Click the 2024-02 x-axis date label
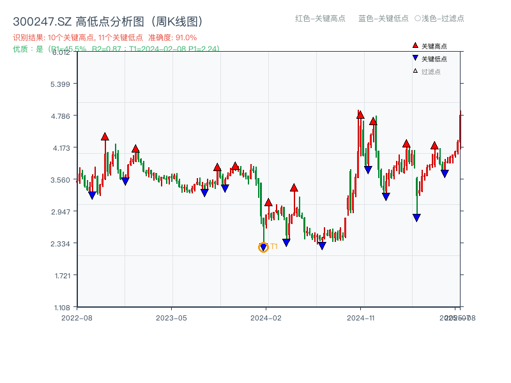 pyautogui.click(x=266, y=317)
